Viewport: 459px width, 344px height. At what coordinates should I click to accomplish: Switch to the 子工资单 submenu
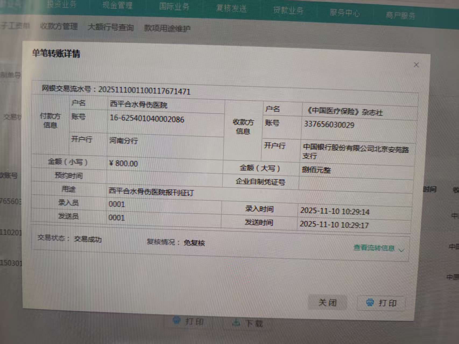coord(15,26)
